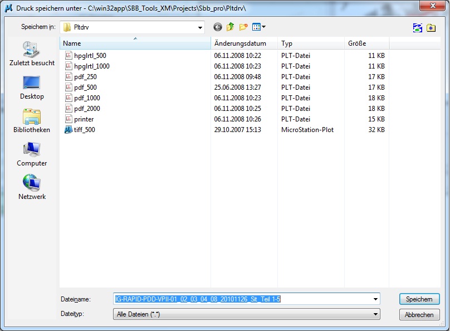450x331 pixels.
Task: Open Netzwerk in the places bar
Action: pos(32,187)
